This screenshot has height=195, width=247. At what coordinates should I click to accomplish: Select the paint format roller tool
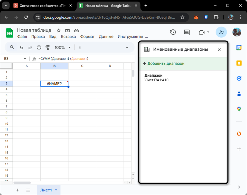(47, 47)
